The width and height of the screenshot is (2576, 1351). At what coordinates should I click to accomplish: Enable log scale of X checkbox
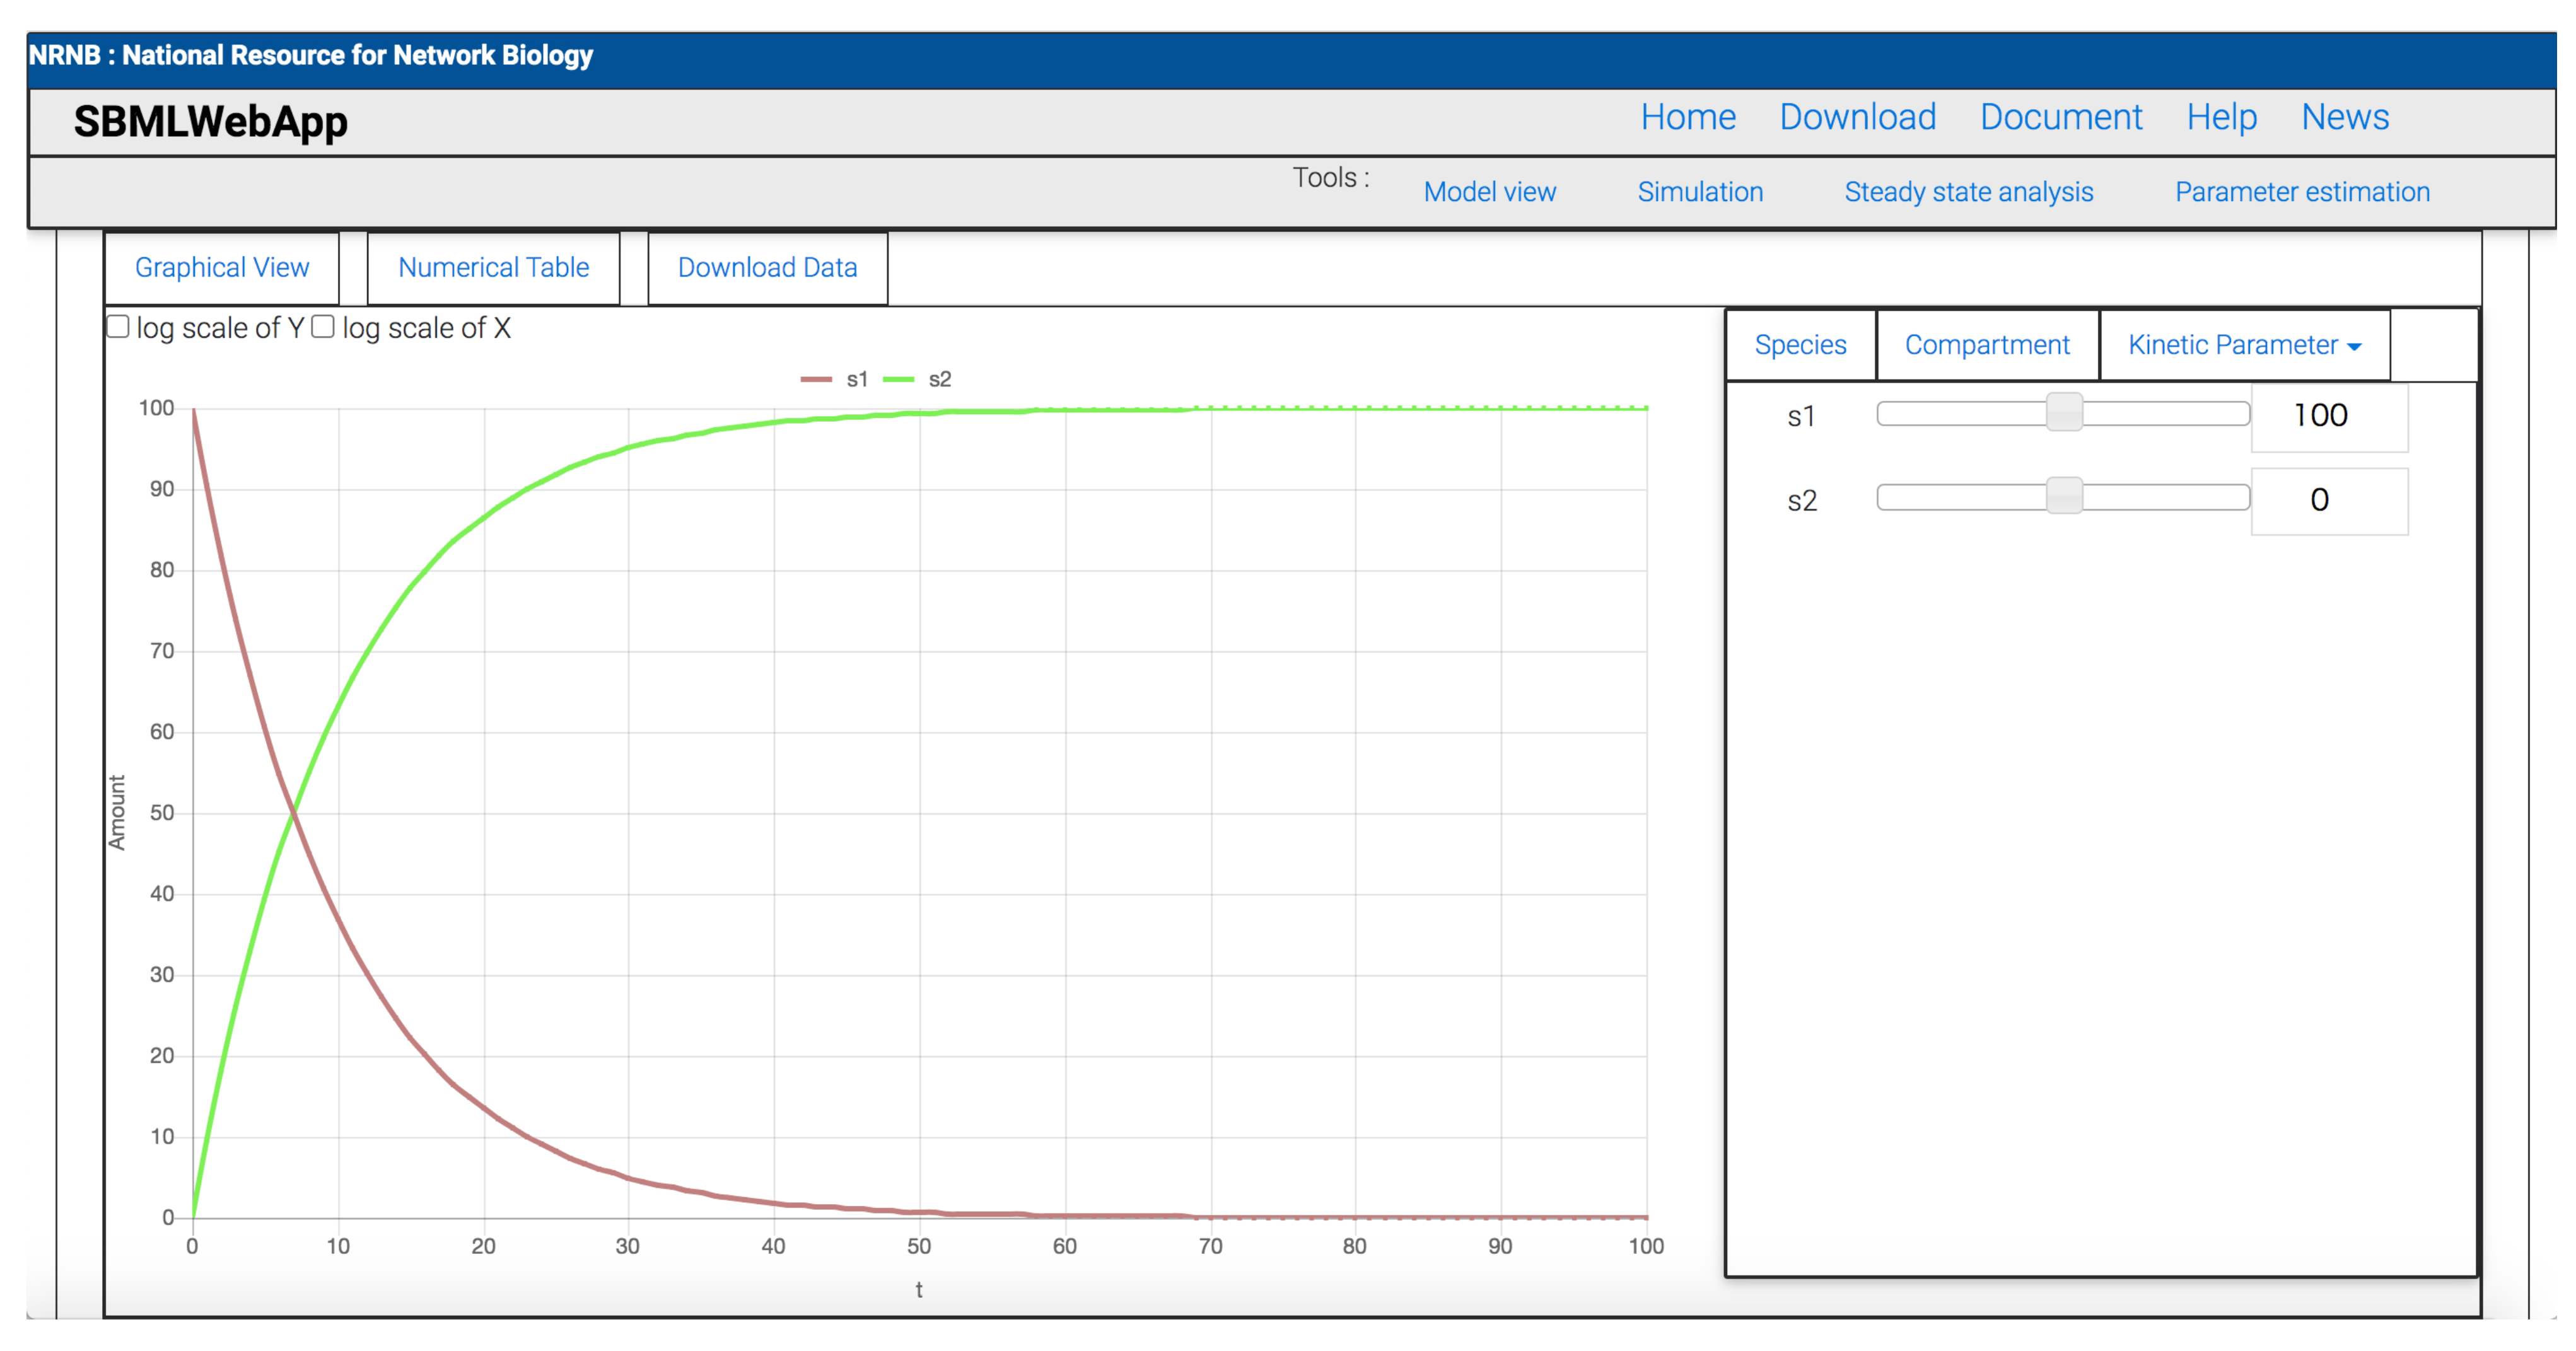pos(323,327)
